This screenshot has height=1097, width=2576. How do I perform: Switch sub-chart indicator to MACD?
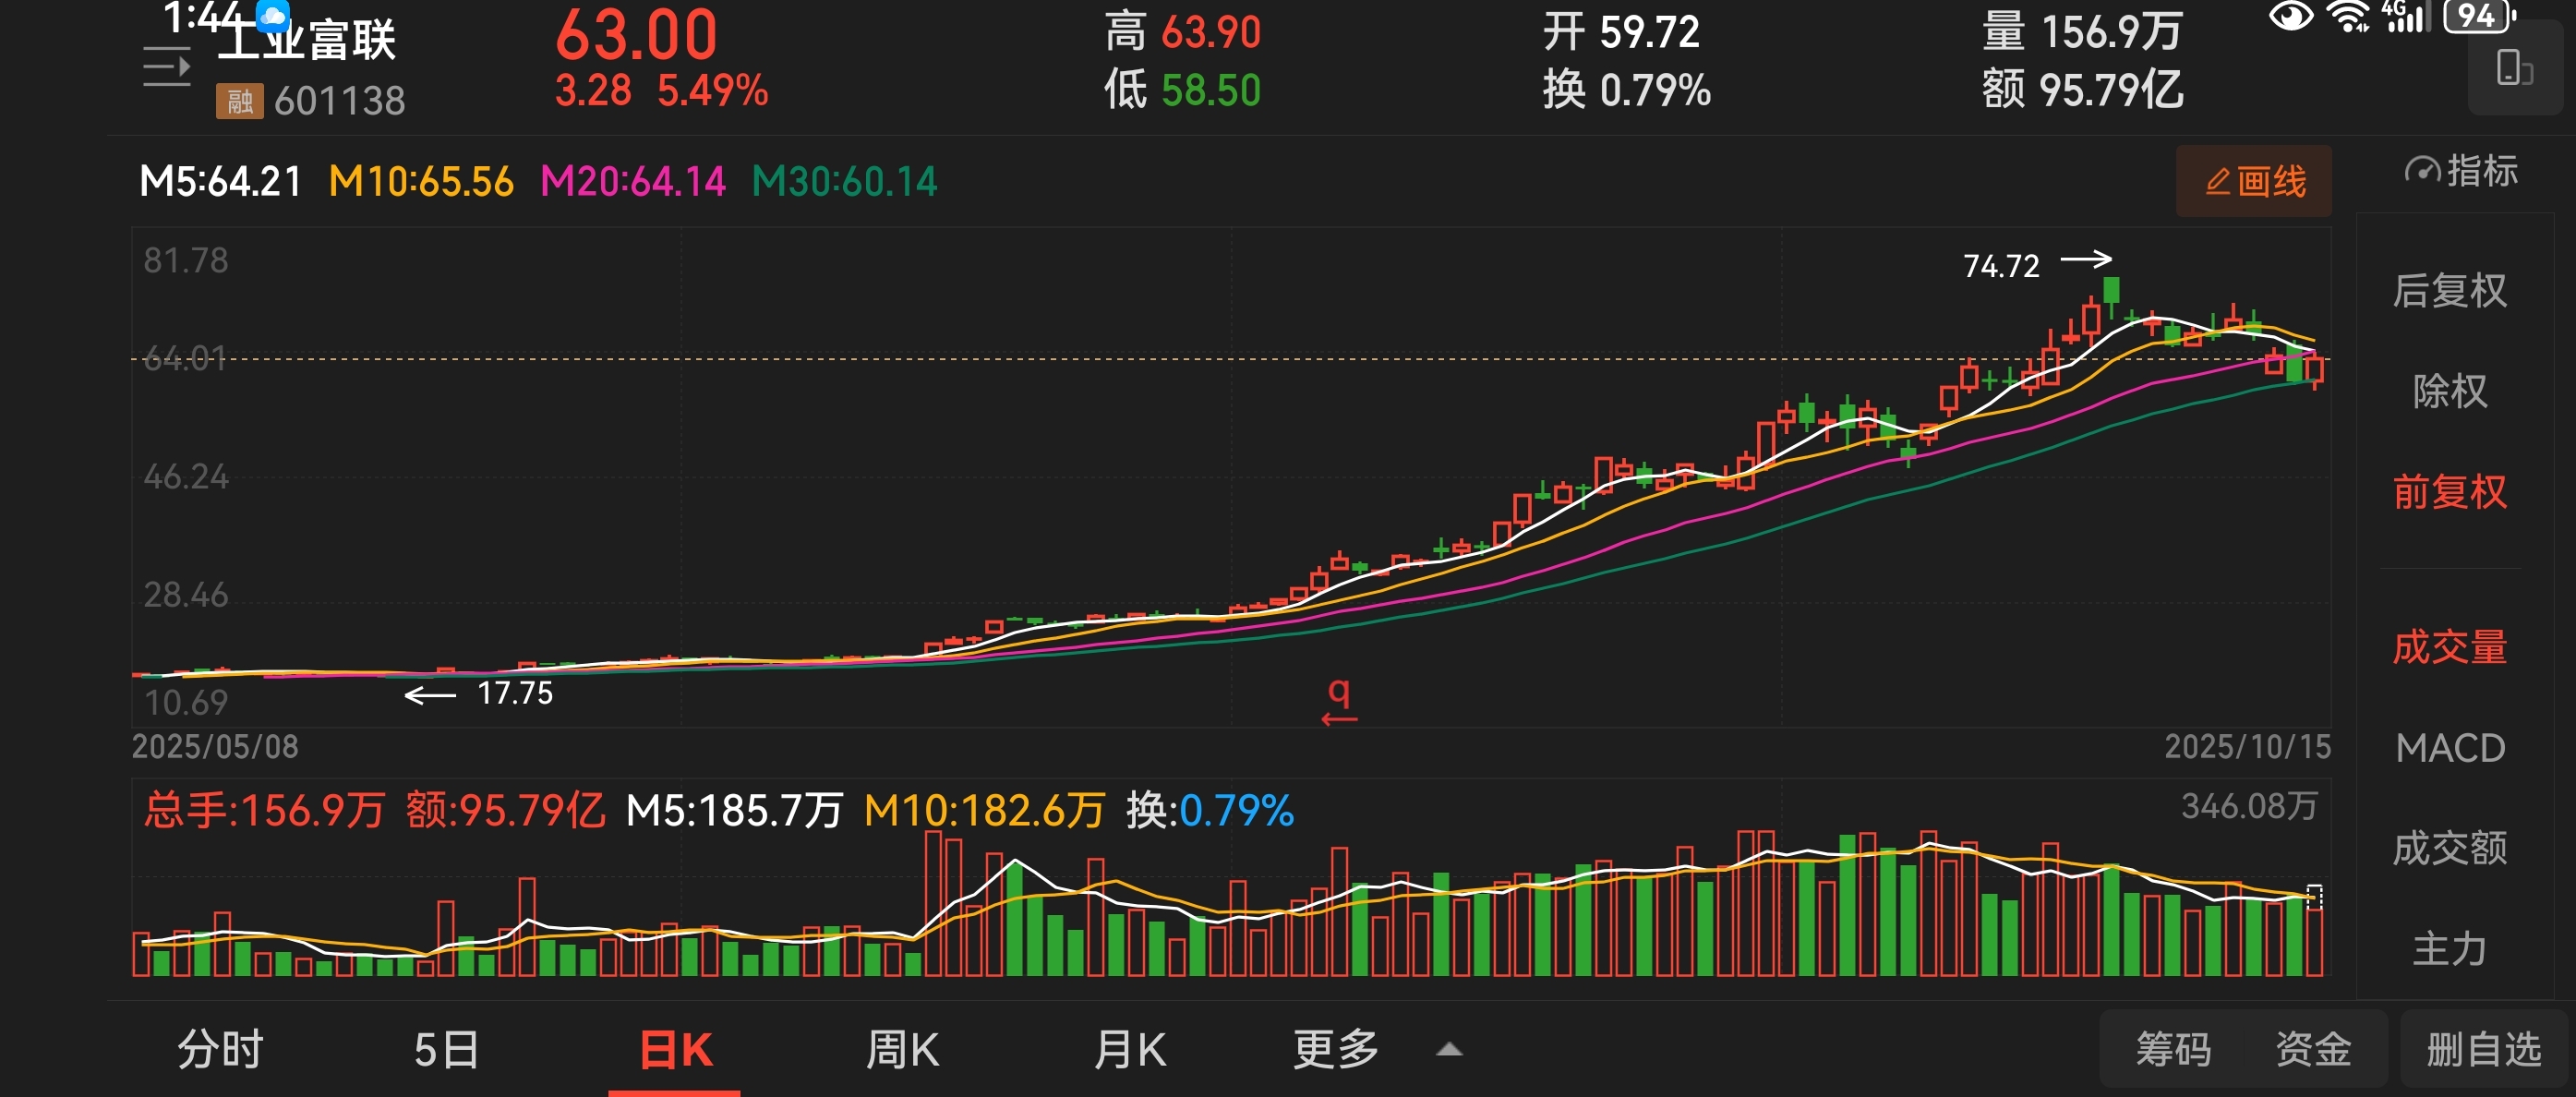[x=2449, y=748]
